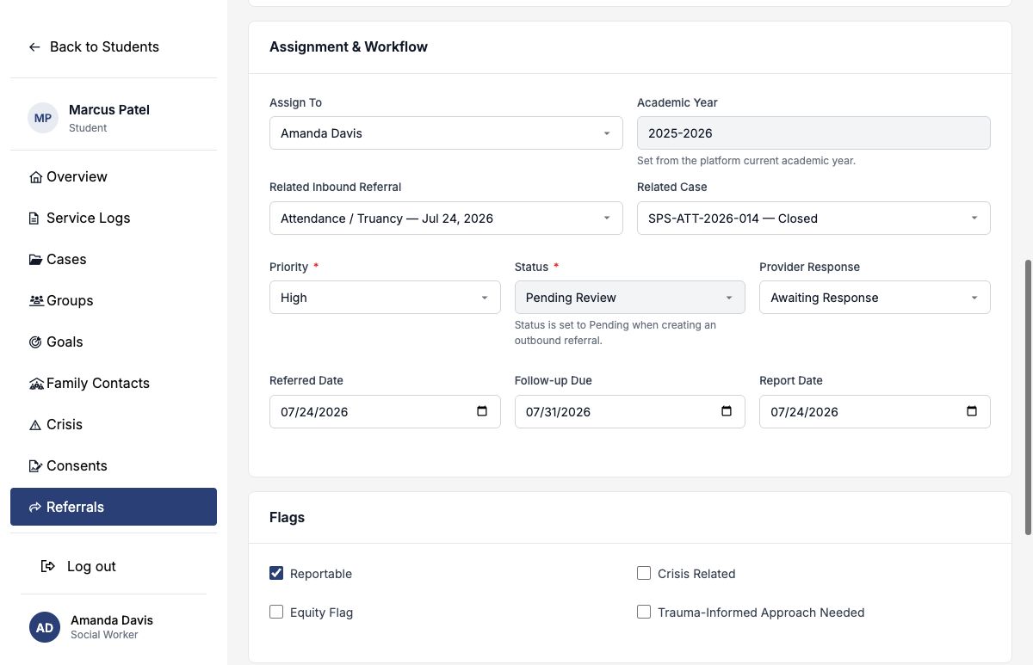Click the Referred Date field 07/24/2026
The width and height of the screenshot is (1033, 665).
tap(385, 411)
